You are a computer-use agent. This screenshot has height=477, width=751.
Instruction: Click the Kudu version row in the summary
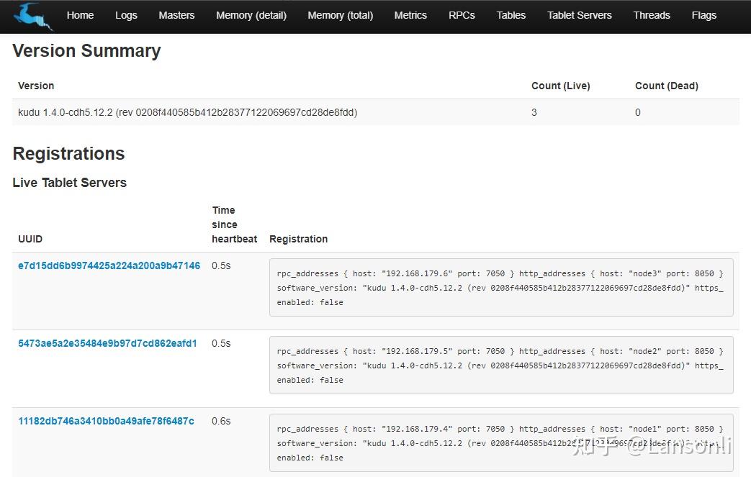187,112
